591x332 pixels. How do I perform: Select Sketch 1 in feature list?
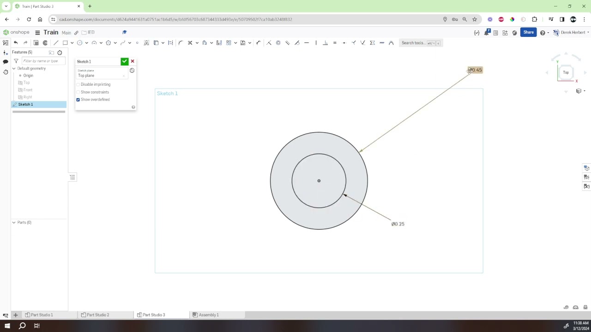click(39, 105)
